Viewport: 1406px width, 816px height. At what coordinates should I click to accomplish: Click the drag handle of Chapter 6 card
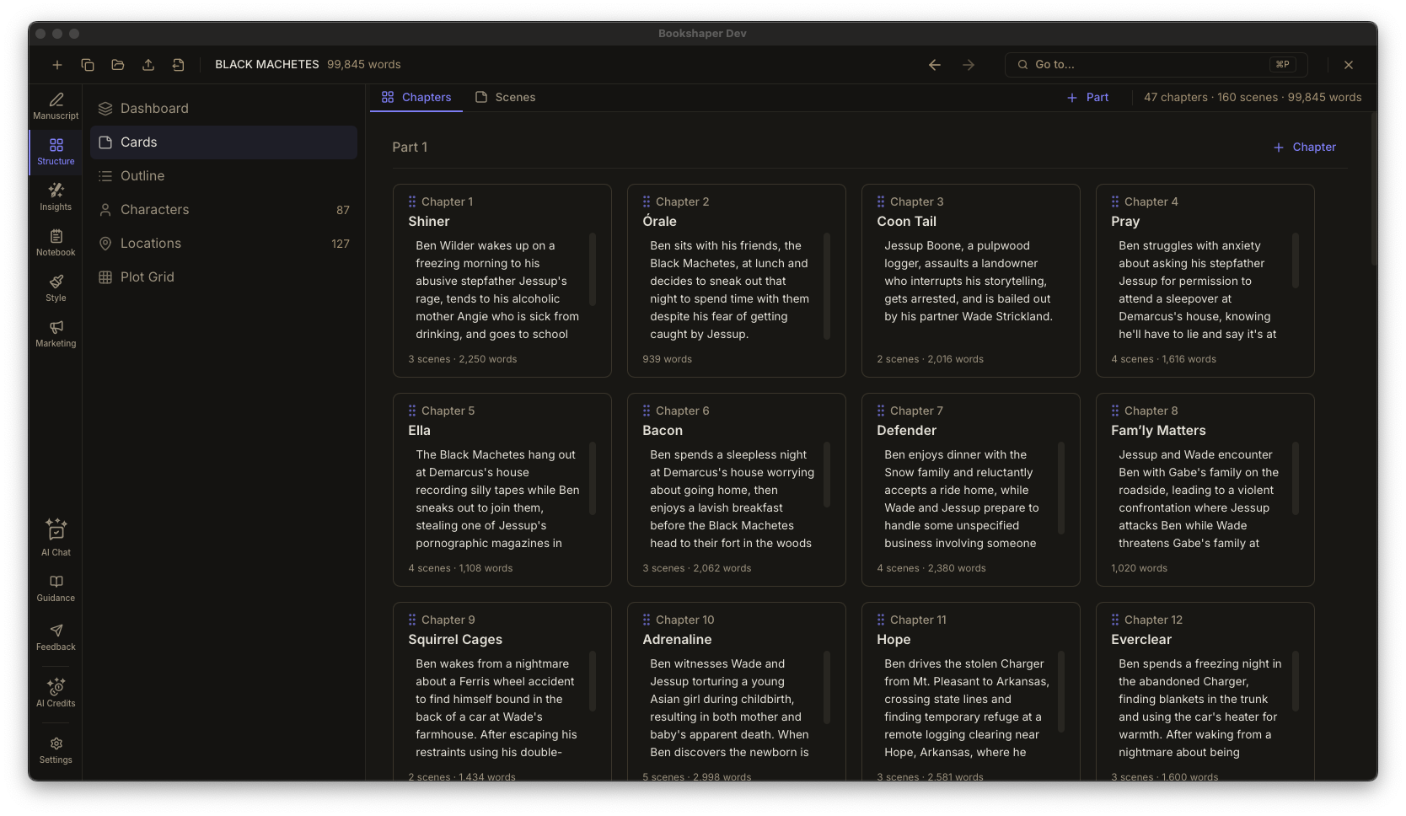(x=647, y=411)
